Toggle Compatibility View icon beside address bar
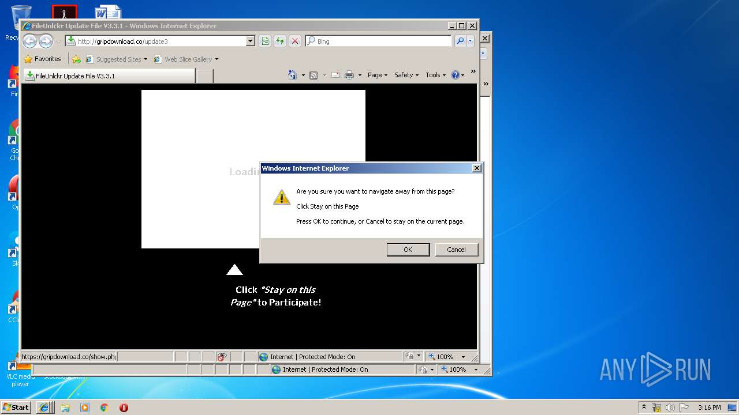This screenshot has width=739, height=415. click(x=265, y=41)
